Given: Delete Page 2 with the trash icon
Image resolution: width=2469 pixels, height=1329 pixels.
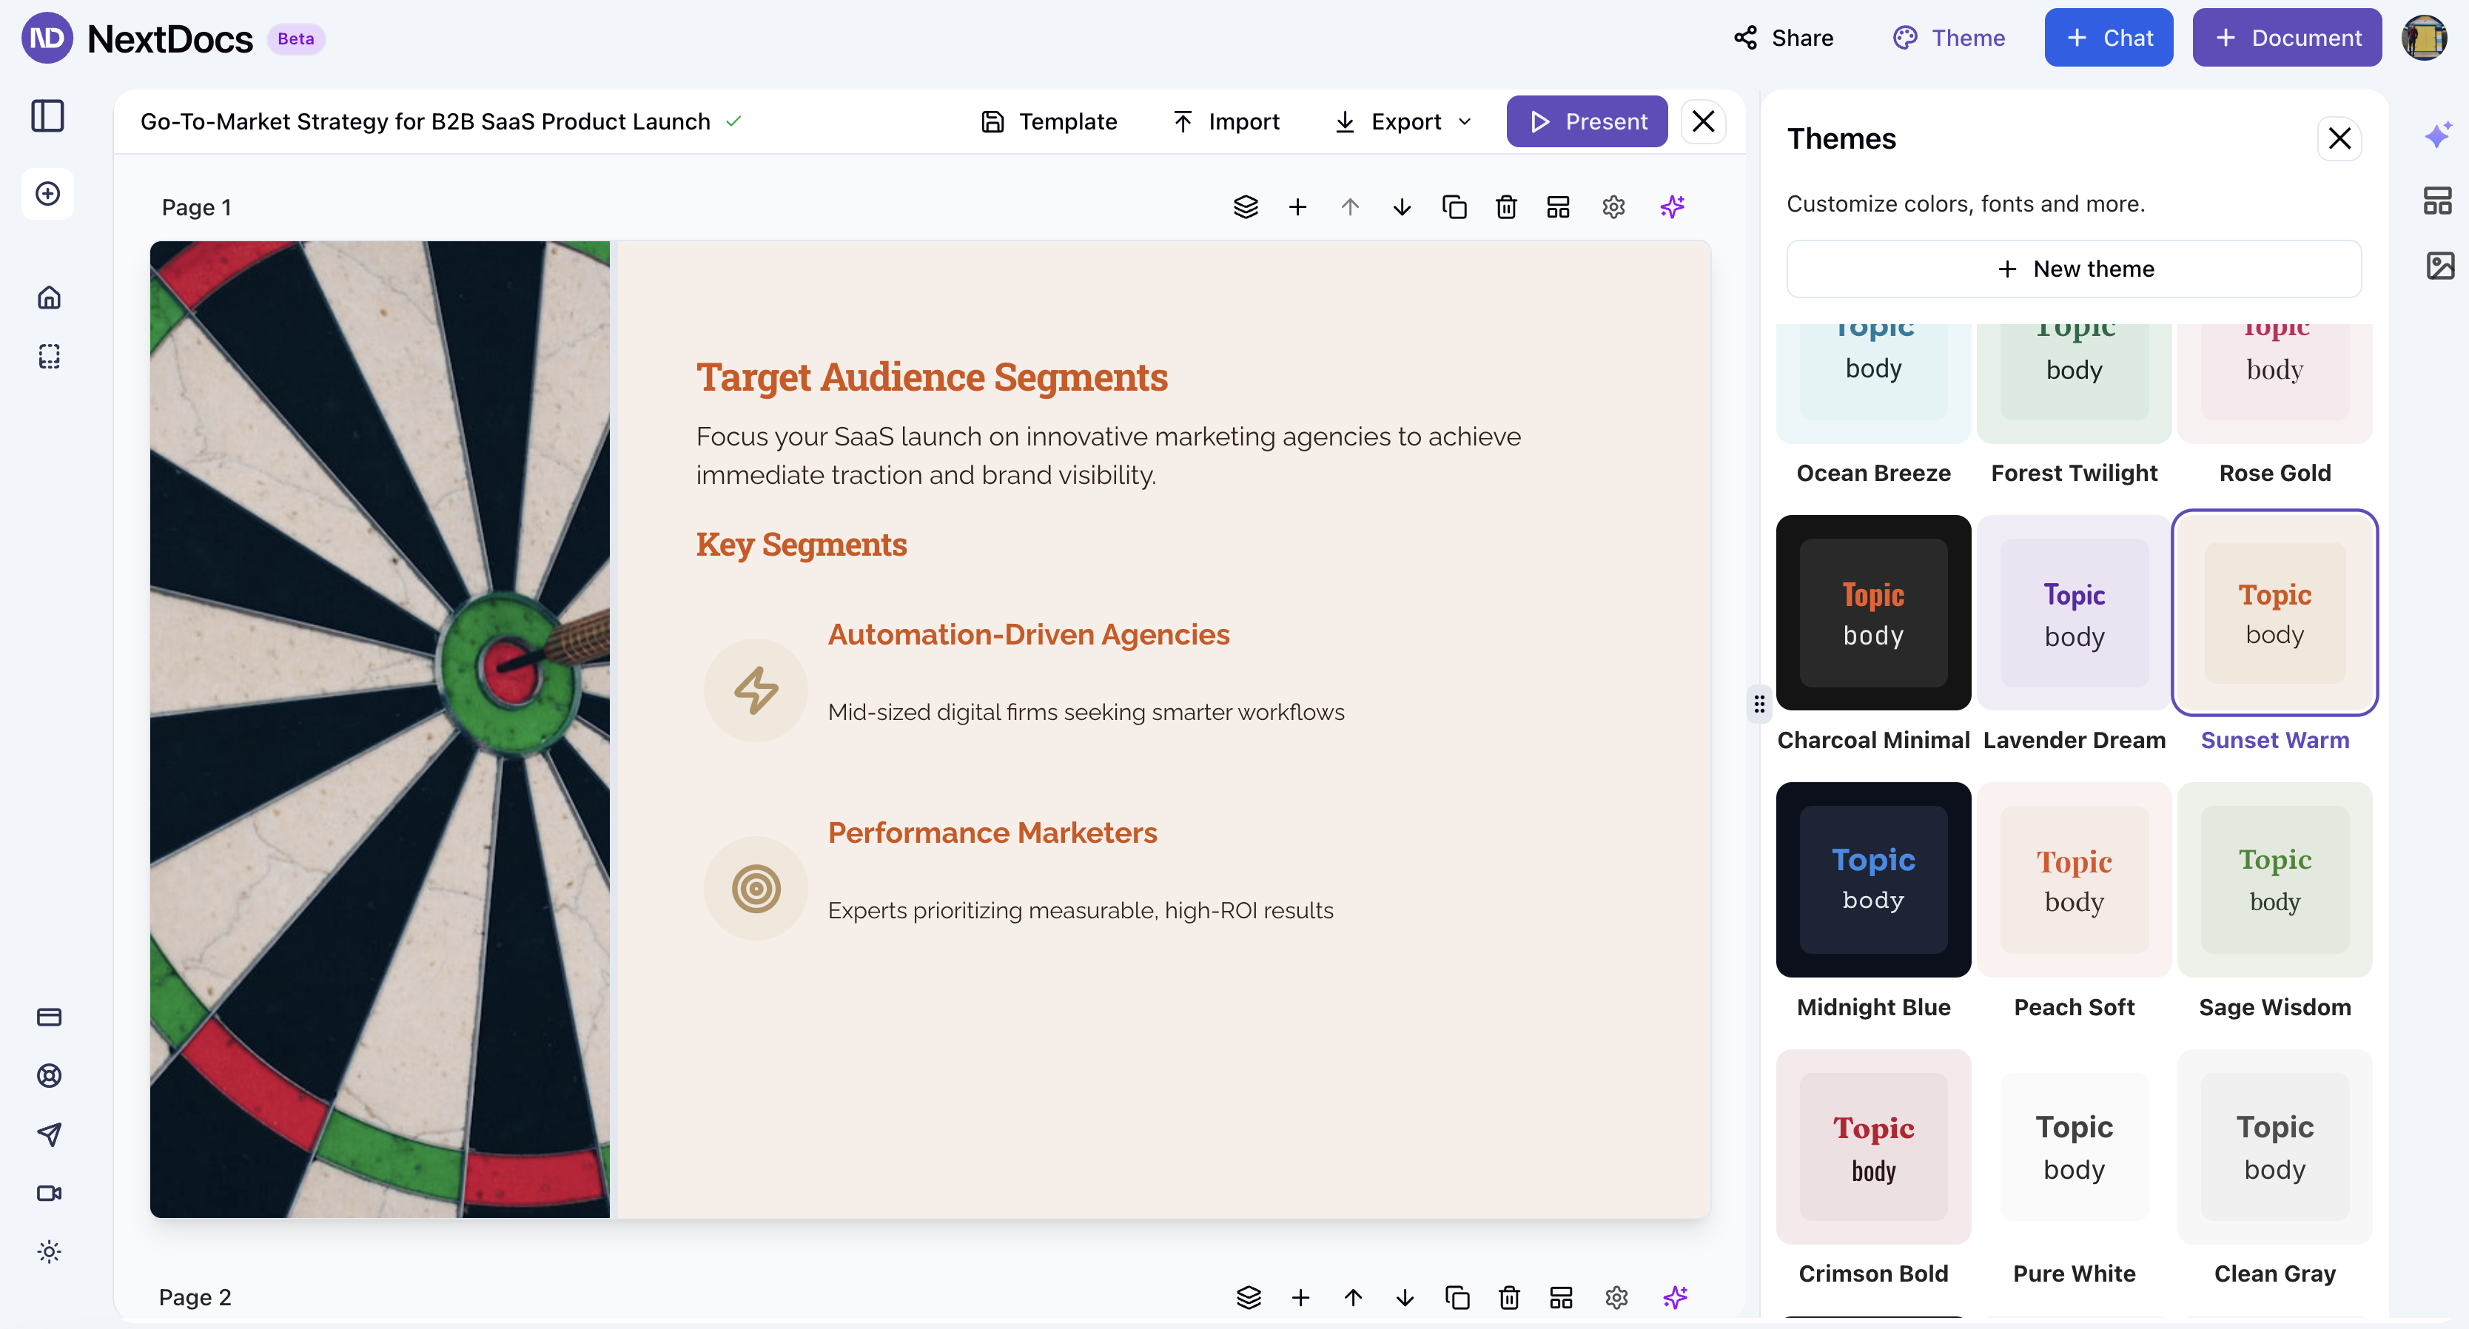Looking at the screenshot, I should (x=1508, y=1297).
